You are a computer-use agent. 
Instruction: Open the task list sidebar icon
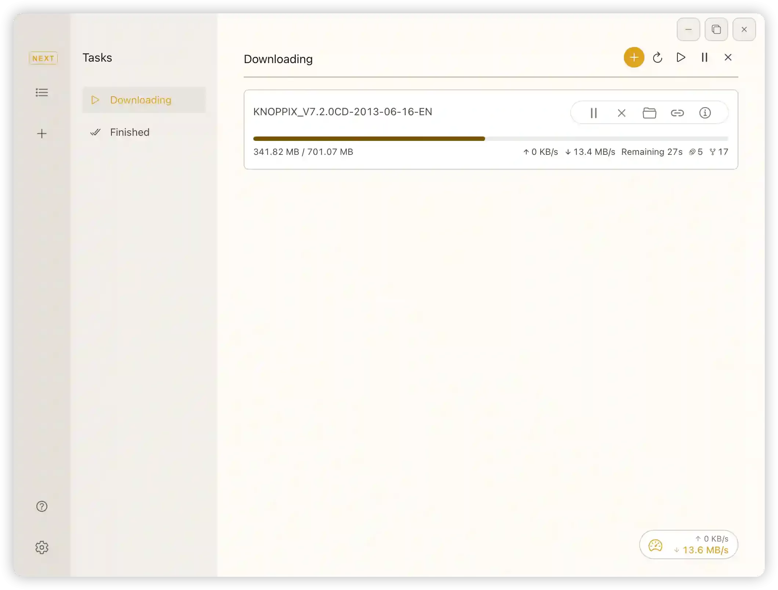[x=42, y=92]
